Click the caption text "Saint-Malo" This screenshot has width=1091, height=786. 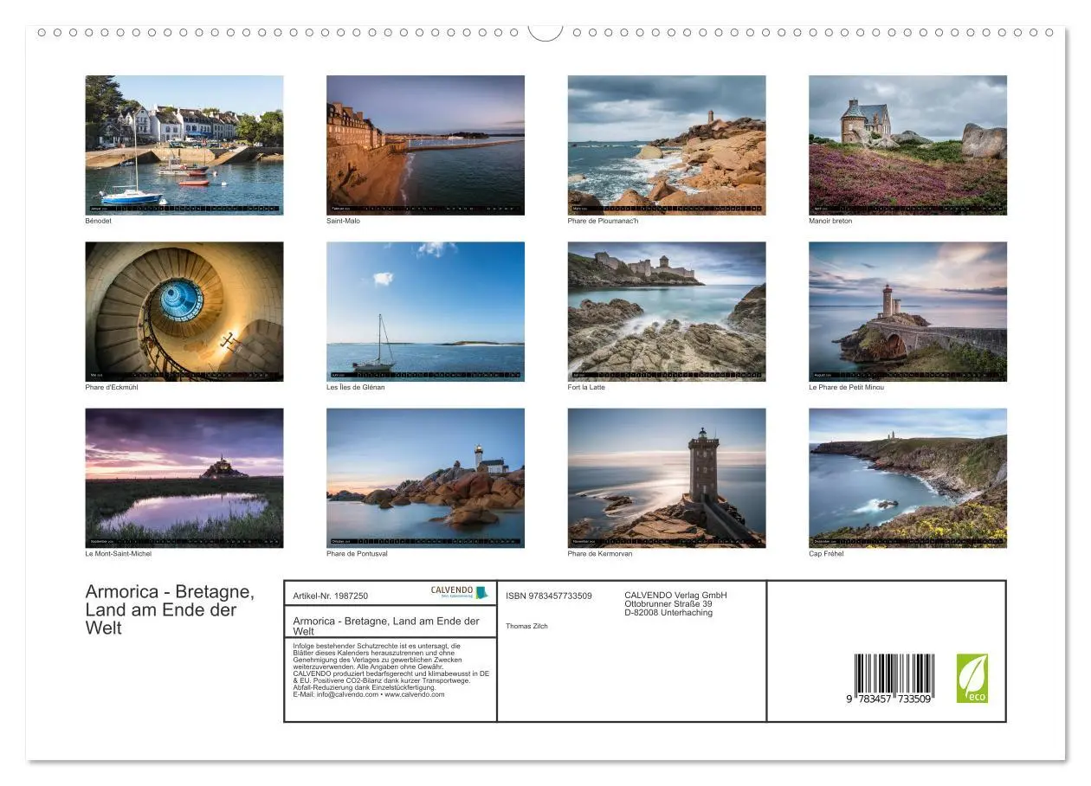[343, 221]
